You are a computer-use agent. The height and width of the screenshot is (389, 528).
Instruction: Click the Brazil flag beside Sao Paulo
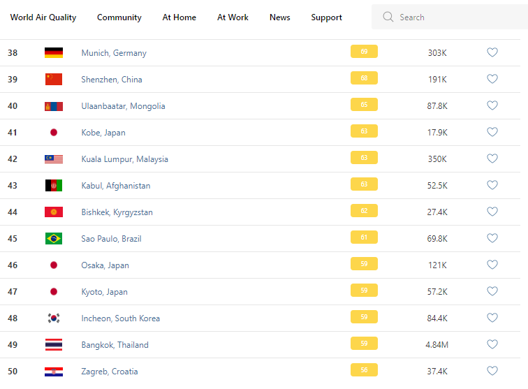pos(54,239)
